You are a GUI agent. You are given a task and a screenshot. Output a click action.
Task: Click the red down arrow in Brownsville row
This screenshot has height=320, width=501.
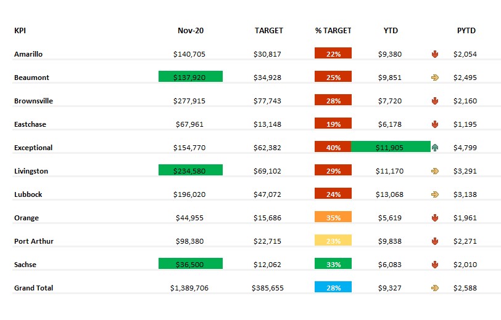434,101
